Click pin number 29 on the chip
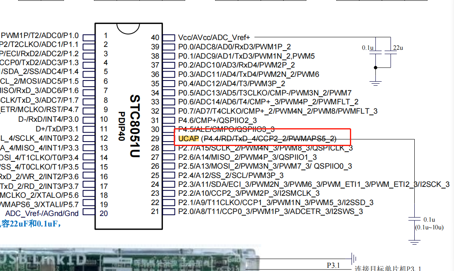Viewport: 454px width, 271px height. click(155, 139)
